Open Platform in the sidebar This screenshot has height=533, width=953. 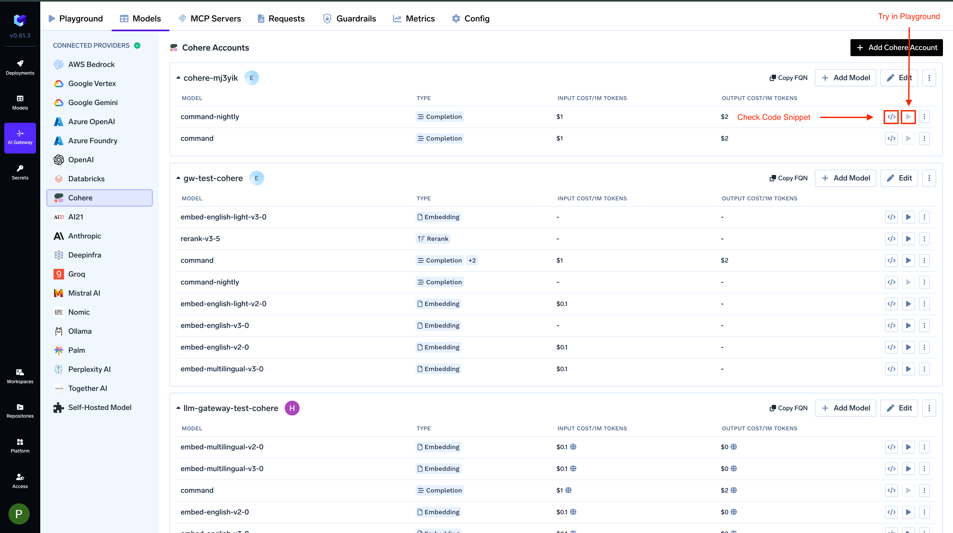tap(20, 446)
